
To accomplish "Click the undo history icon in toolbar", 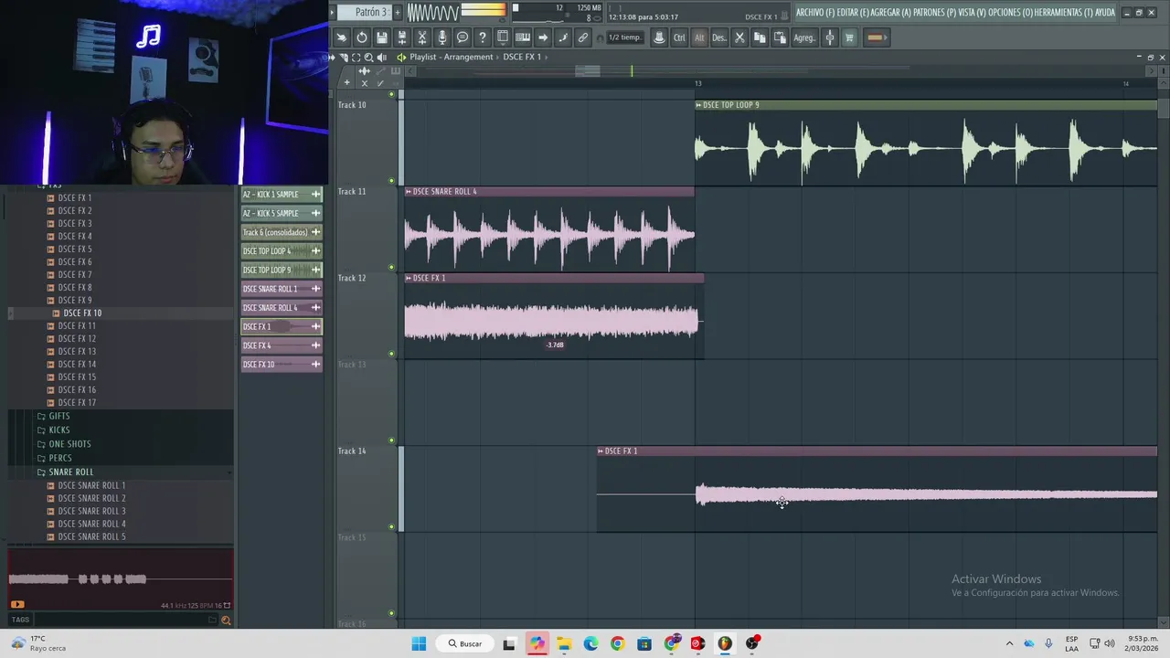I will click(361, 37).
